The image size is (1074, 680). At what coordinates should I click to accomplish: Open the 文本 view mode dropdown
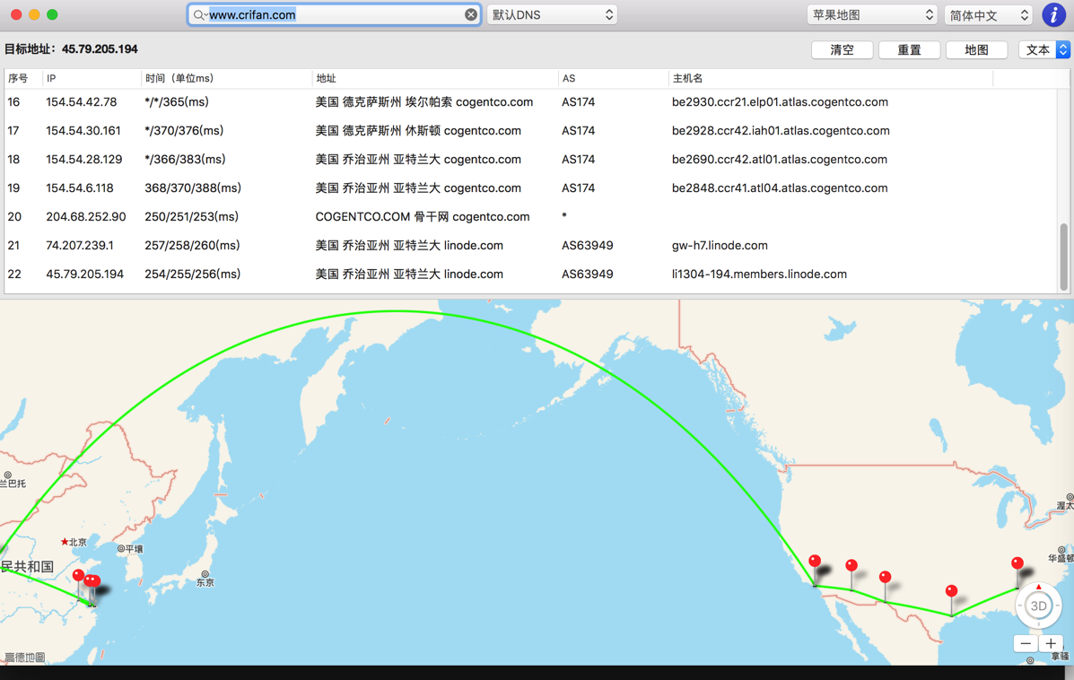click(1043, 49)
